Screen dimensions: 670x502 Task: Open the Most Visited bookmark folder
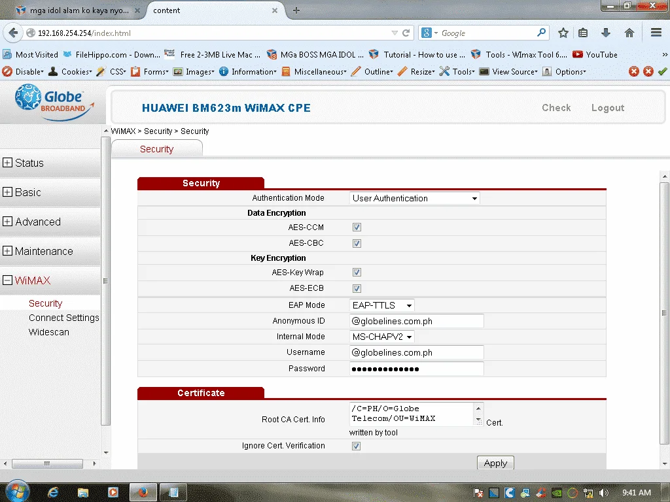[30, 55]
